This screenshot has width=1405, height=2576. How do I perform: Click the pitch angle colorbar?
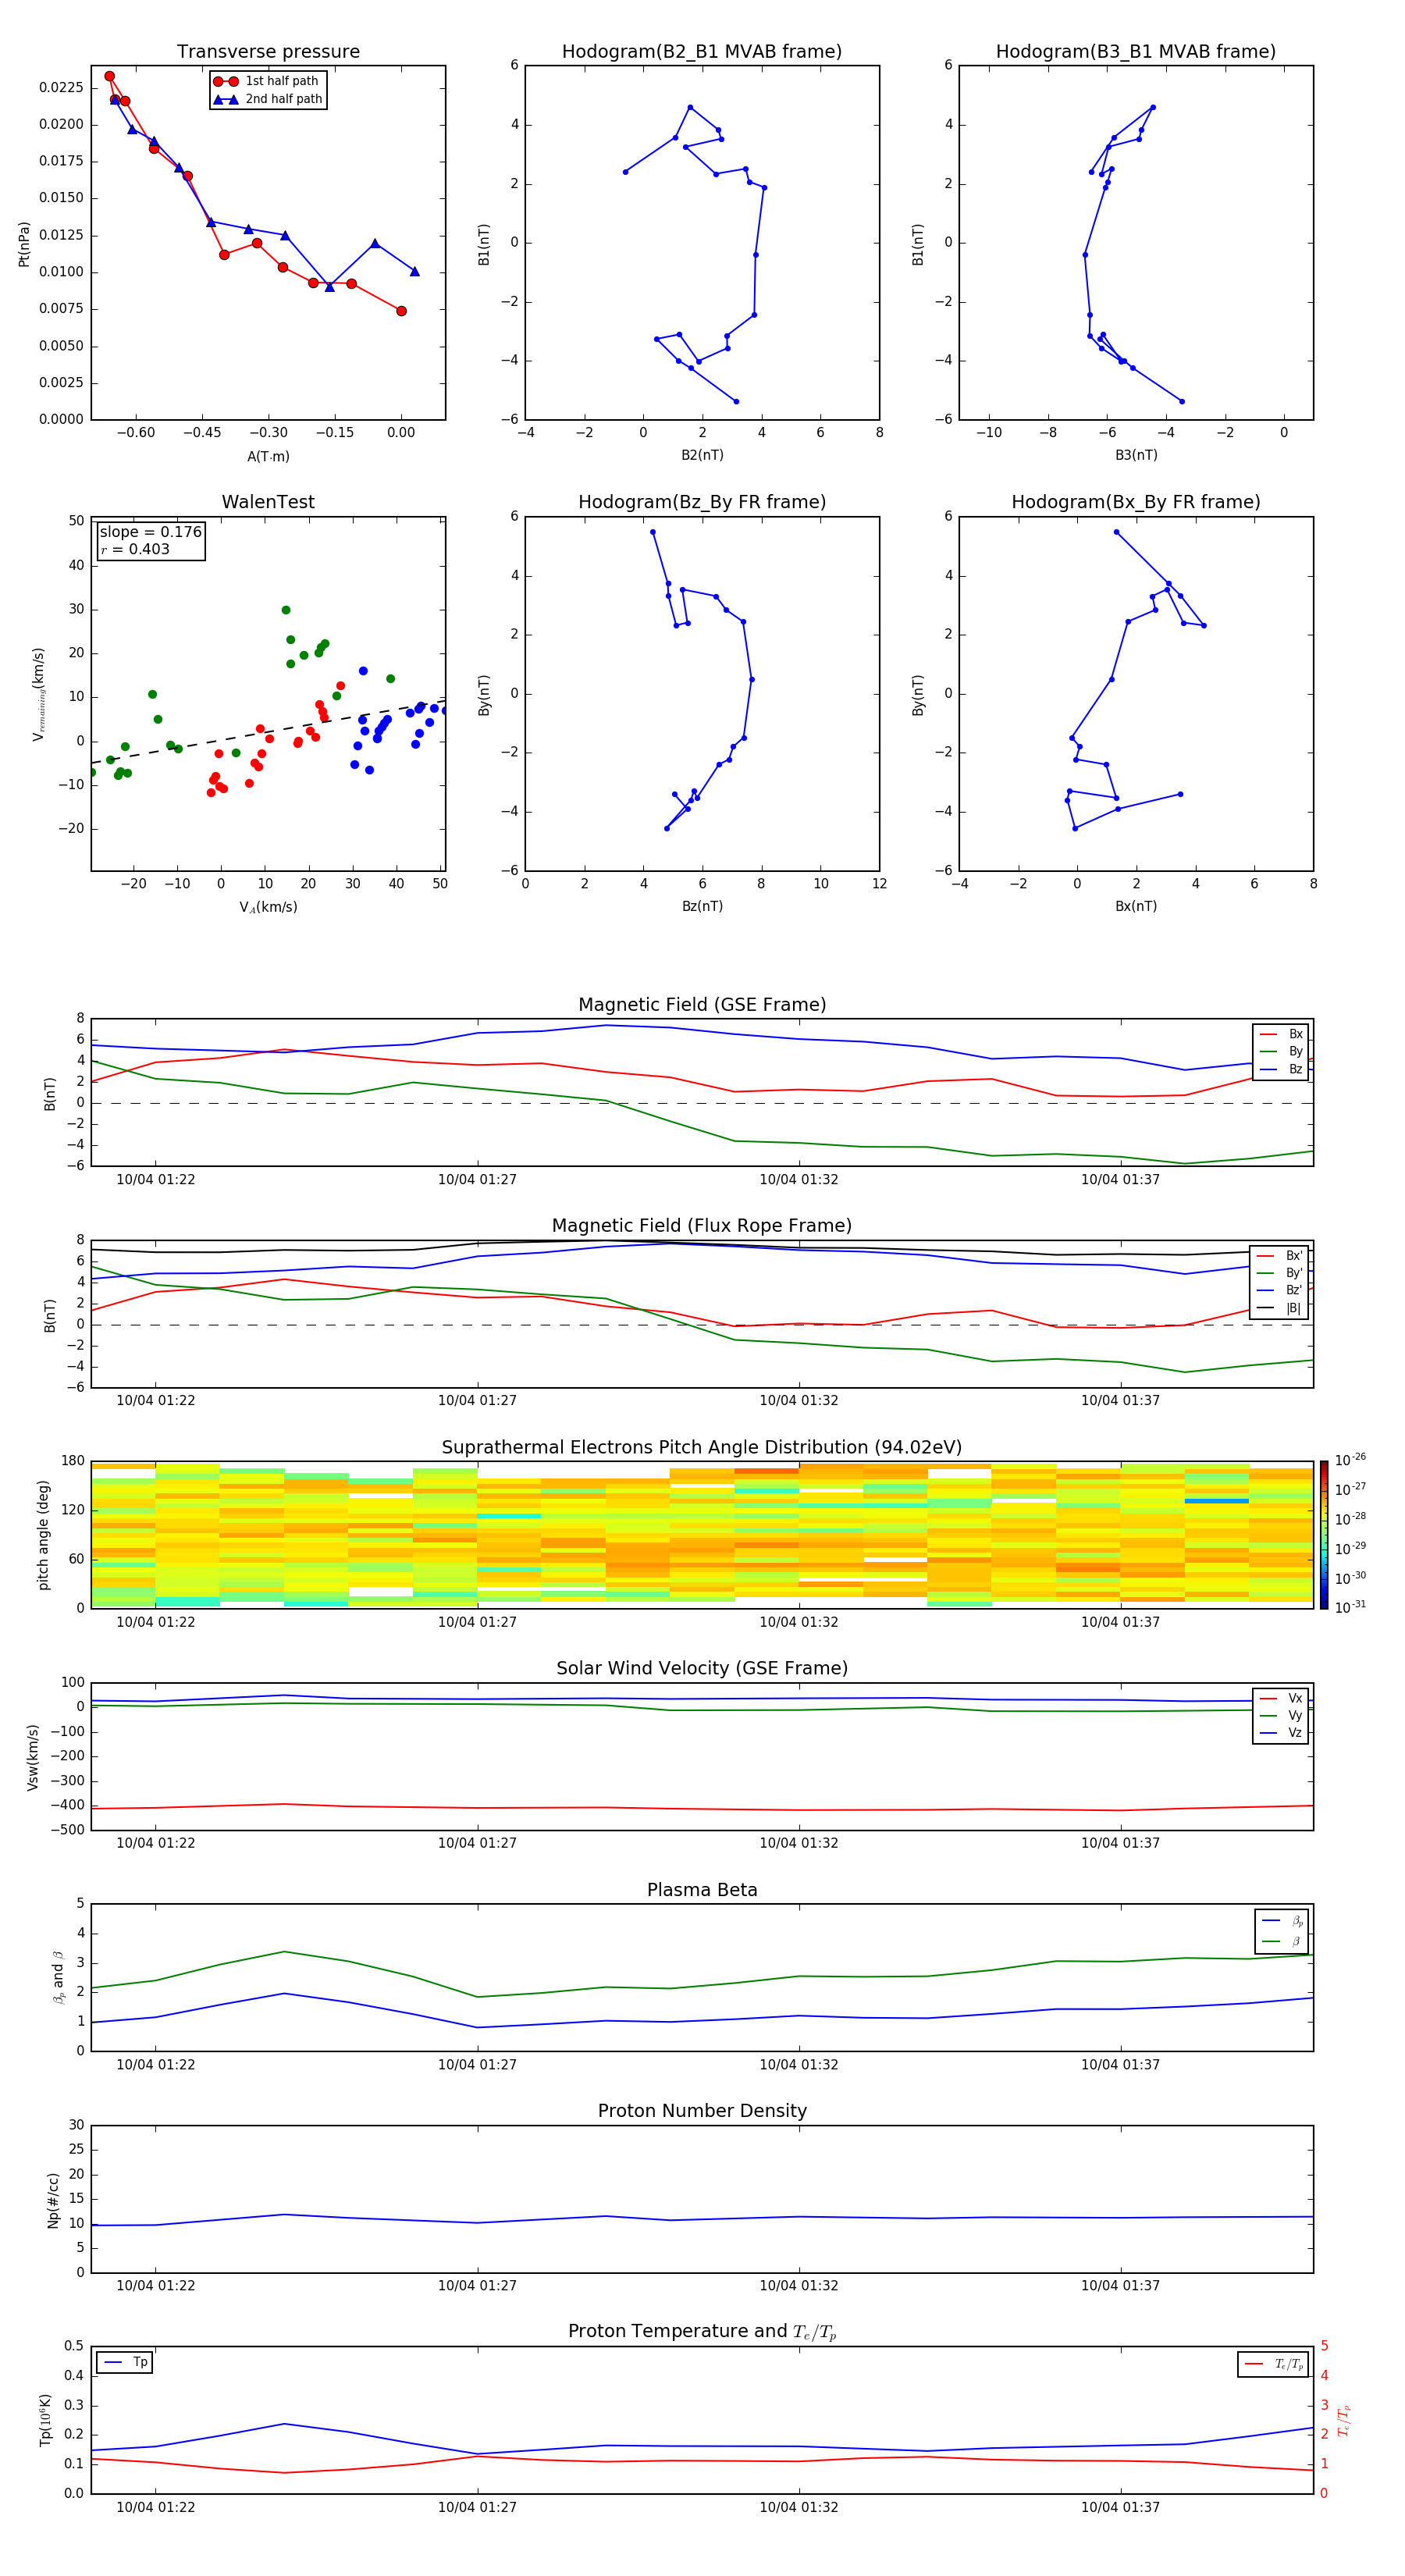pyautogui.click(x=1324, y=1534)
